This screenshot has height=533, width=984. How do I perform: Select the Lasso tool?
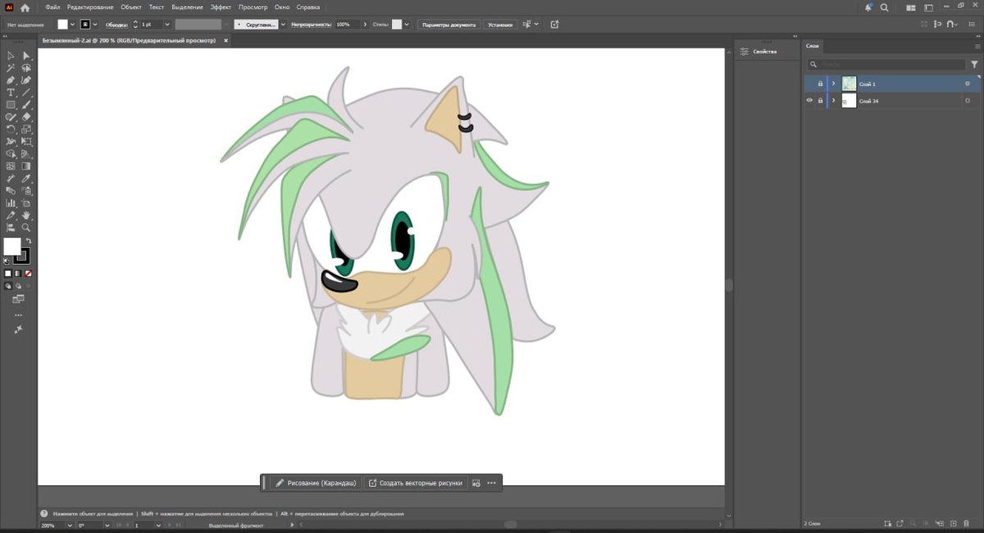[x=26, y=68]
